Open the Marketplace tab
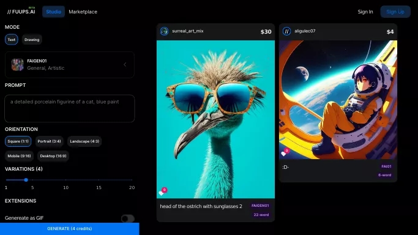The width and height of the screenshot is (418, 235). [x=83, y=12]
